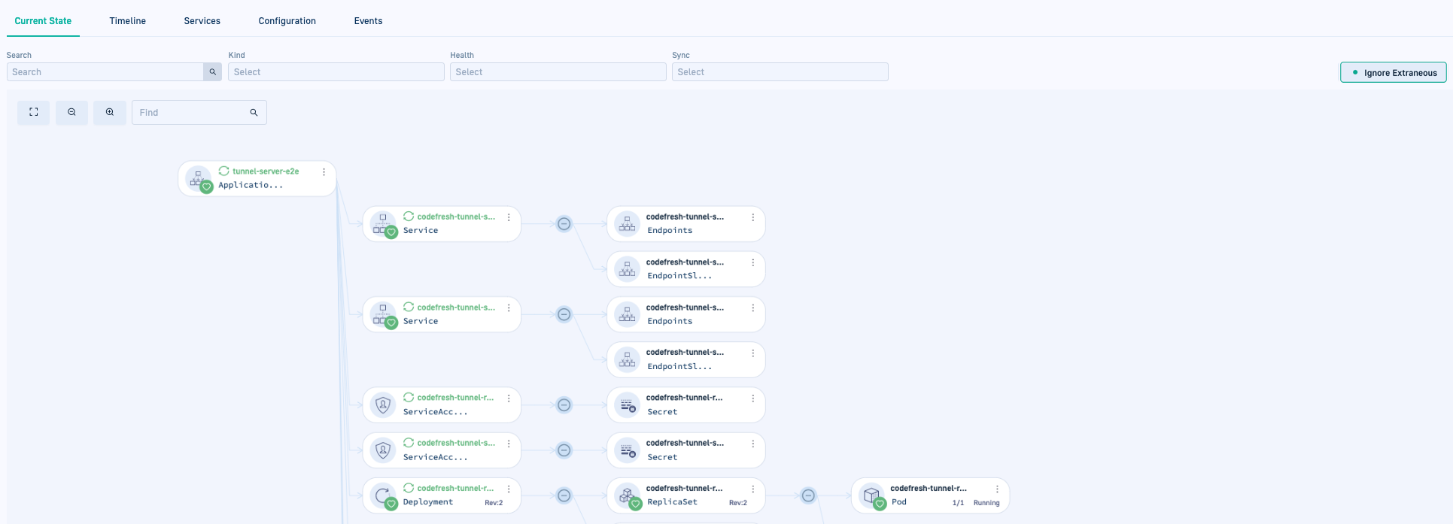Click the Deployment node icon
This screenshot has height=524, width=1453.
(x=383, y=495)
